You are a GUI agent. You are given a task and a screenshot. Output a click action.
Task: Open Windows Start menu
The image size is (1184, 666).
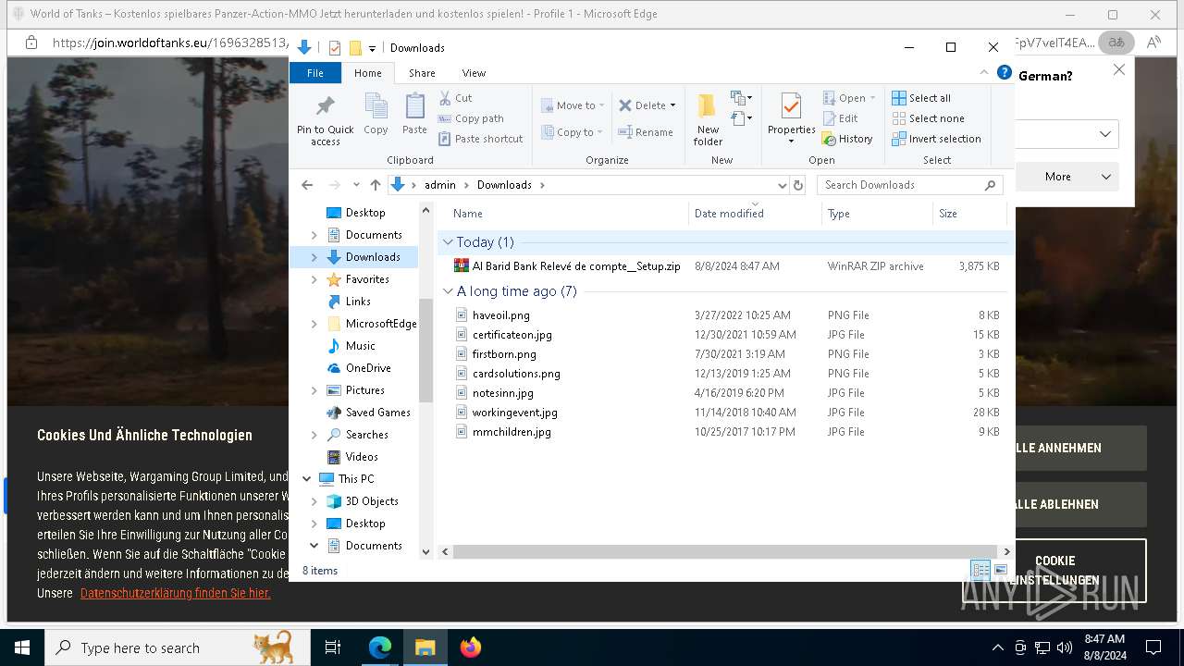(21, 647)
